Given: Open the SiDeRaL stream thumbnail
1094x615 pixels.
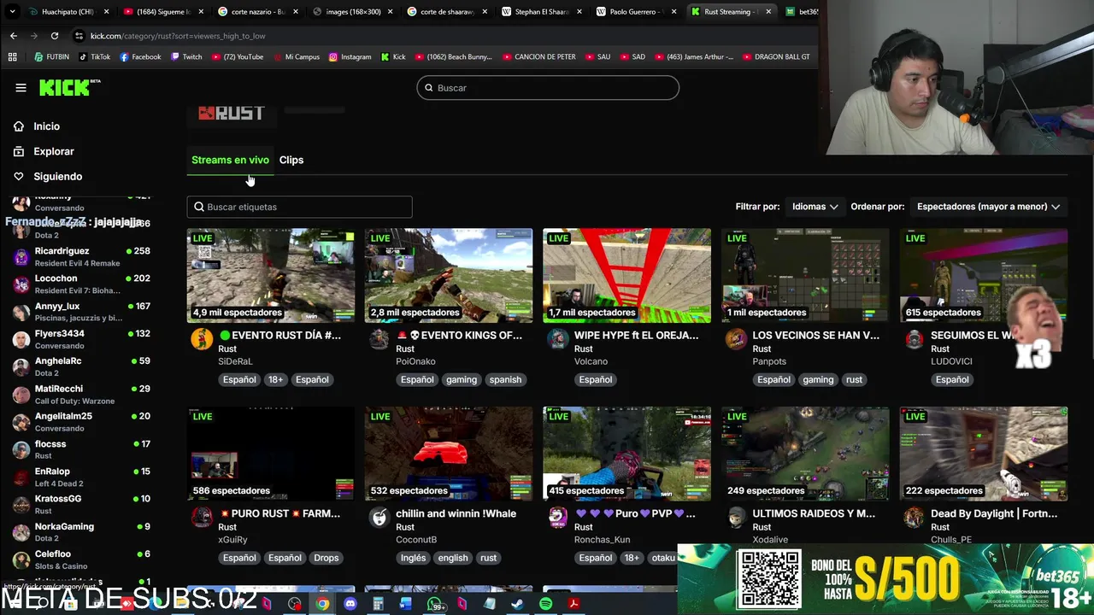Looking at the screenshot, I should tap(271, 275).
